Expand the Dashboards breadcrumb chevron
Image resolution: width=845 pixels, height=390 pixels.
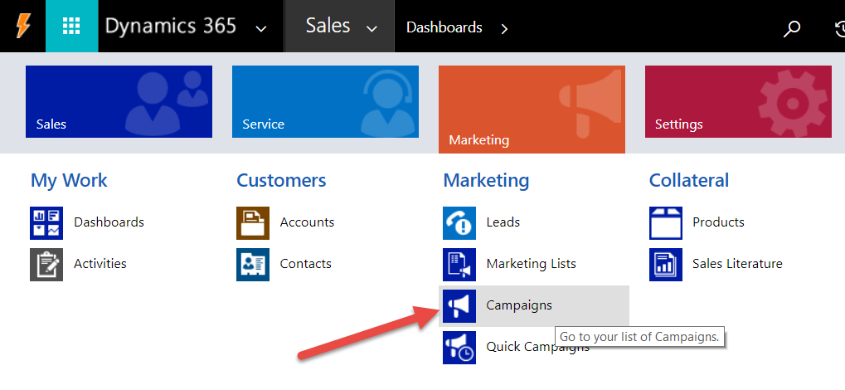tap(505, 29)
